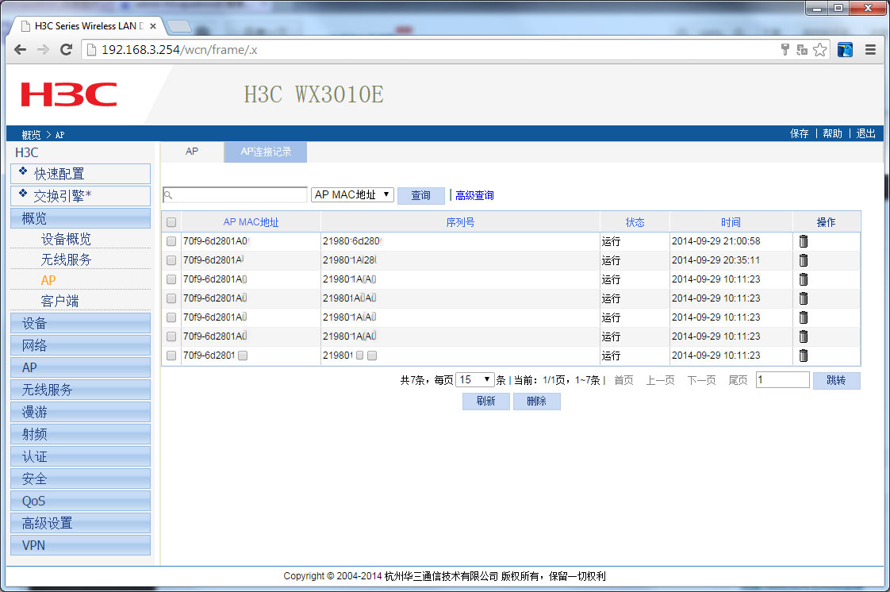Expand the 安全 menu section
The width and height of the screenshot is (890, 592).
coord(81,479)
